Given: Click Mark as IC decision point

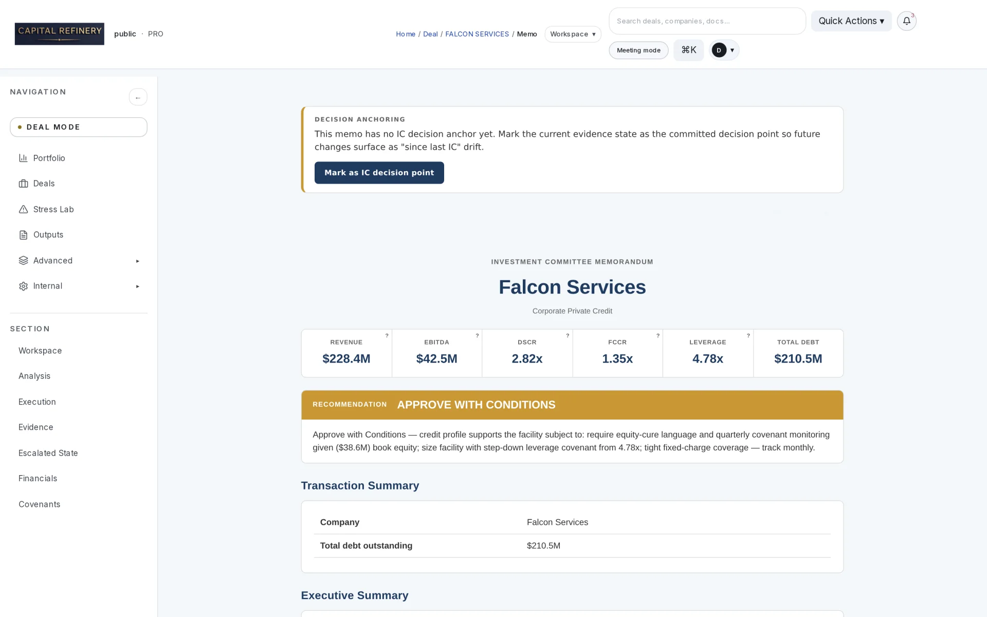Looking at the screenshot, I should click(x=379, y=173).
